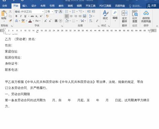Viewport: 159px width, 129px height.
Task: Switch to the 插入 insert tab
Action: pyautogui.click(x=25, y=6)
